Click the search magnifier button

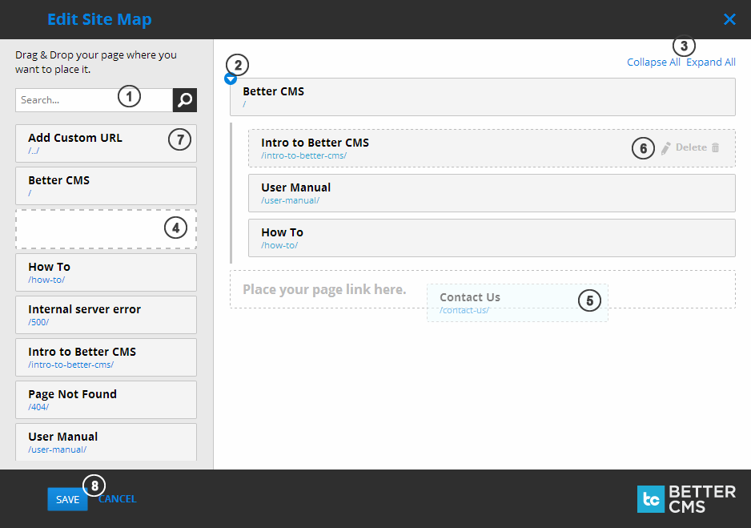tap(185, 100)
